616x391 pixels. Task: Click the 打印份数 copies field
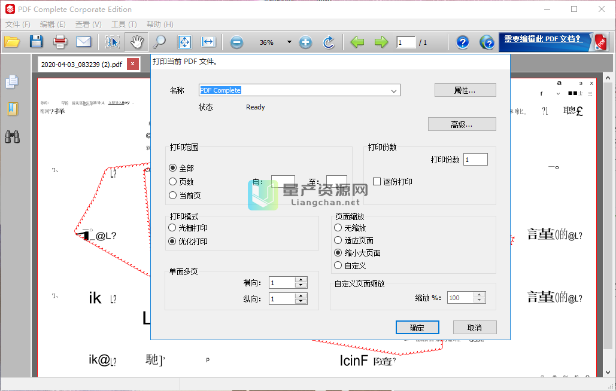[475, 160]
